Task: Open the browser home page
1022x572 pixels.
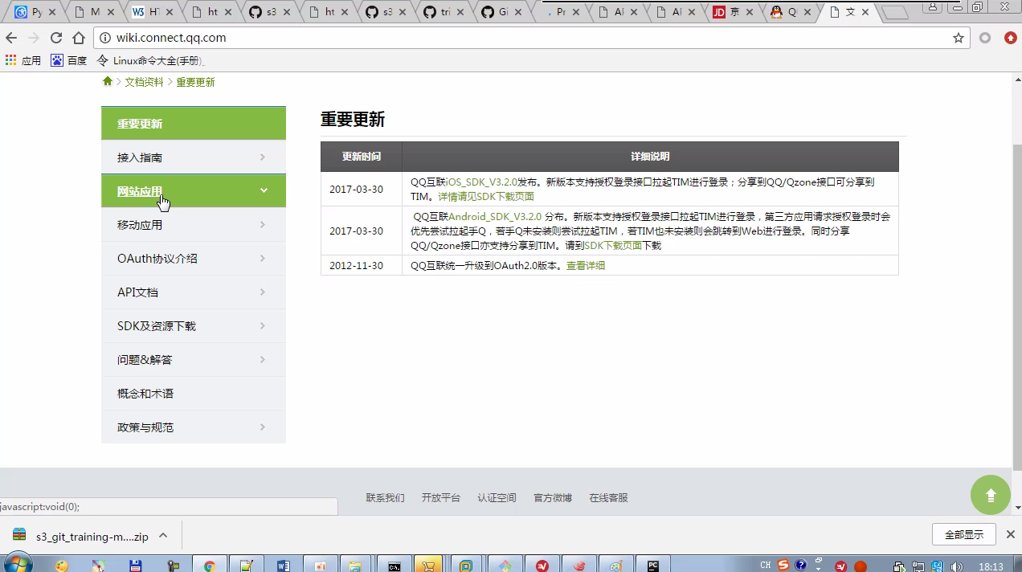Action: (x=79, y=38)
